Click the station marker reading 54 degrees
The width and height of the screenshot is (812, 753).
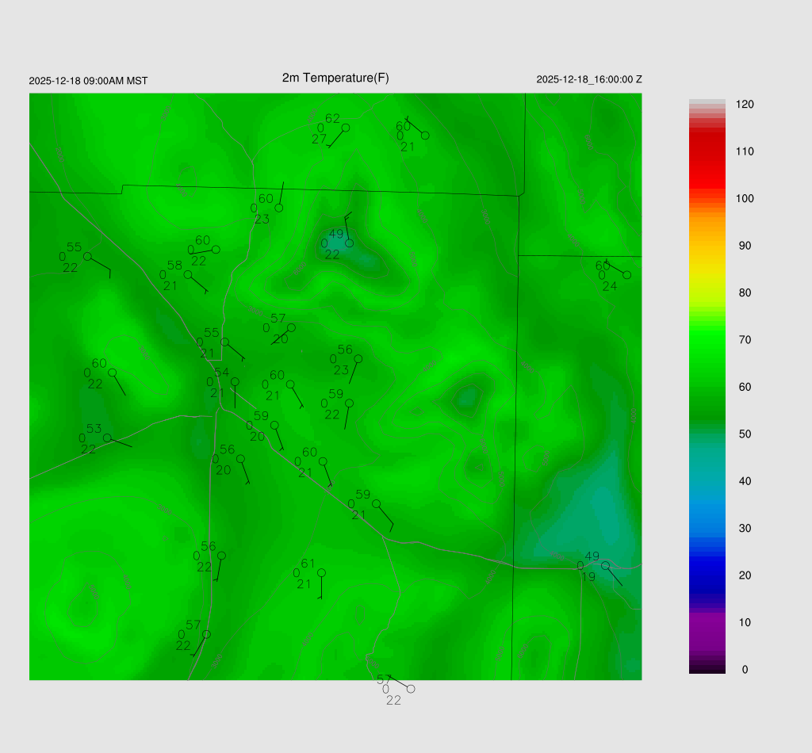click(x=235, y=381)
